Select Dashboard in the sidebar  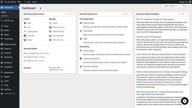pos(10,7)
